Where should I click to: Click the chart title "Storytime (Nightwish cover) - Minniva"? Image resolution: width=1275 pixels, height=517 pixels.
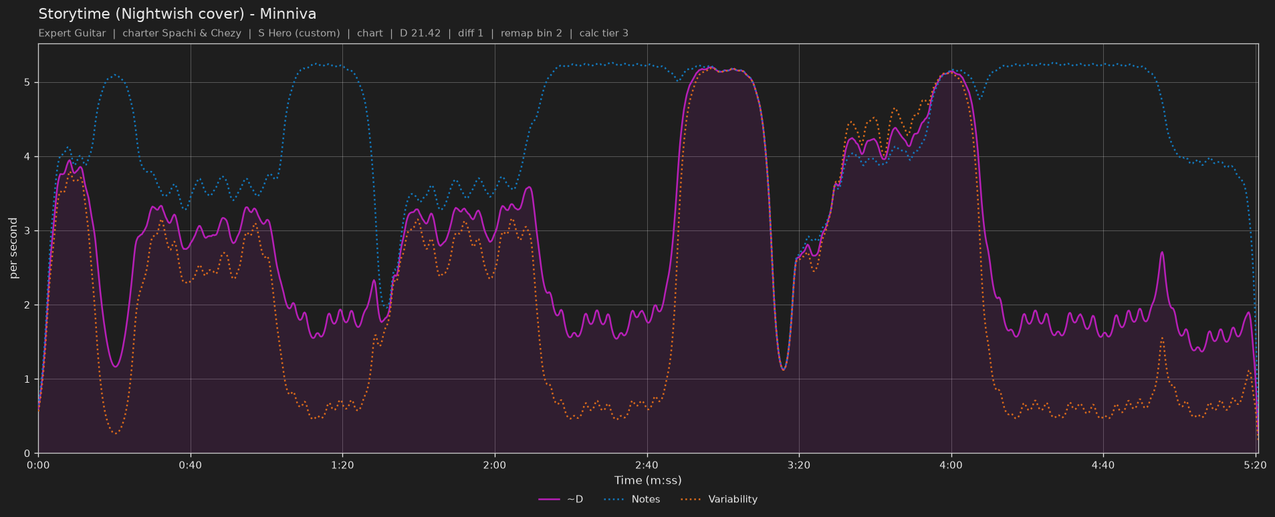click(x=177, y=14)
